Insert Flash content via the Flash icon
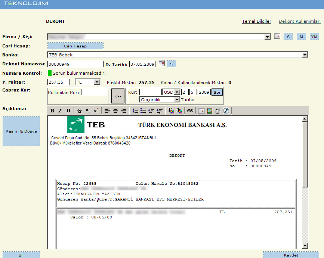The image size is (324, 258). coord(226,111)
